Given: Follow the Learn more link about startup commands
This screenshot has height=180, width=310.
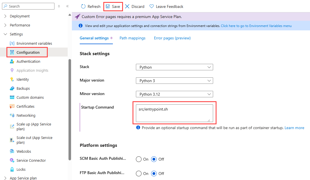Looking at the screenshot, I should pos(294,127).
